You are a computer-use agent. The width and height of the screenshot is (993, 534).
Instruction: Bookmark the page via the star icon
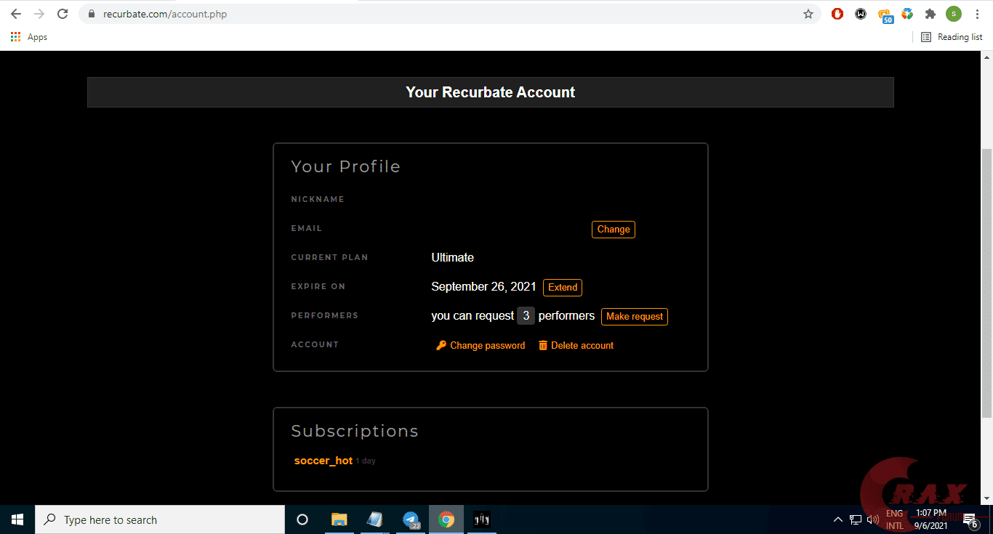(808, 13)
